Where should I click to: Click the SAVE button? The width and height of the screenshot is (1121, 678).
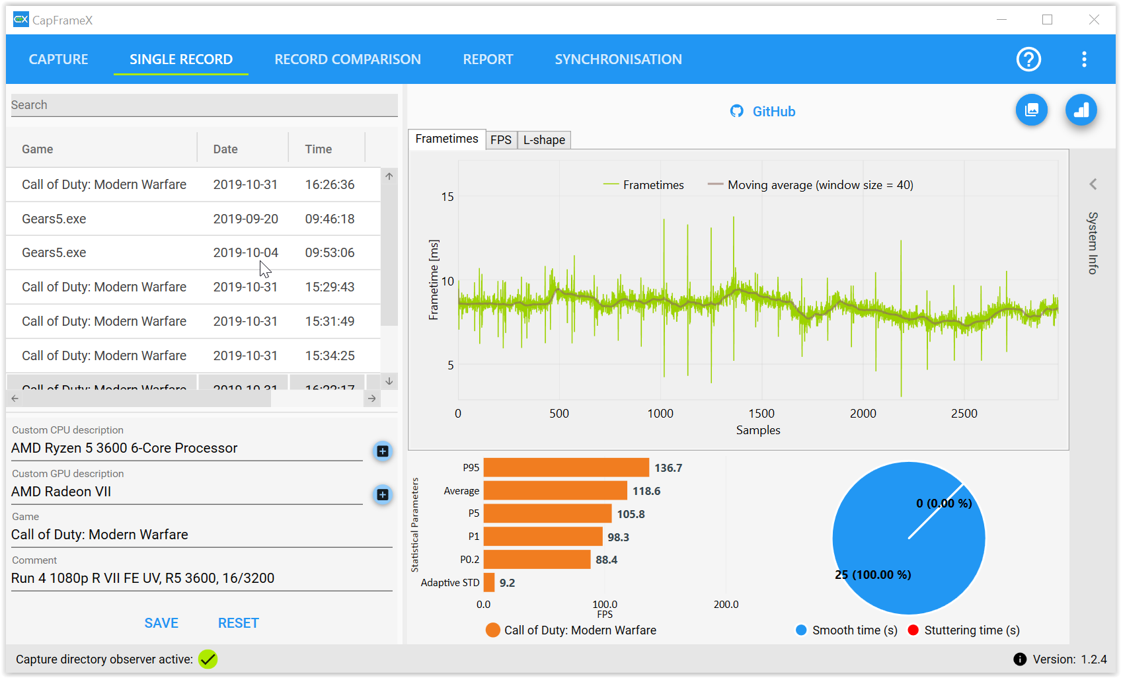161,623
